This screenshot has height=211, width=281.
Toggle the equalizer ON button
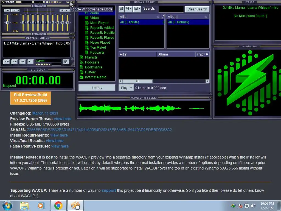(7, 10)
